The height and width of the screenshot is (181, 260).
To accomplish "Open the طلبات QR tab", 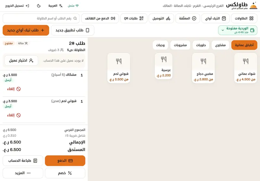I will pos(134,18).
